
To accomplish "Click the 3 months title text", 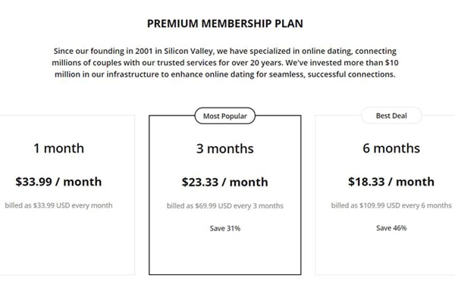I will 225,148.
